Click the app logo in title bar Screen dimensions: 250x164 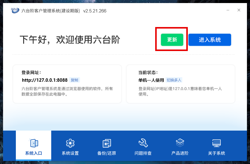click(x=15, y=11)
